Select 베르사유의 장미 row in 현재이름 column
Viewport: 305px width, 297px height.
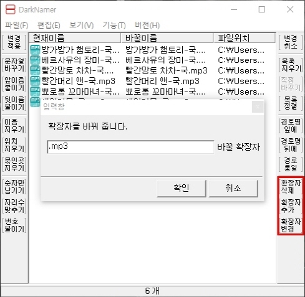click(80, 60)
